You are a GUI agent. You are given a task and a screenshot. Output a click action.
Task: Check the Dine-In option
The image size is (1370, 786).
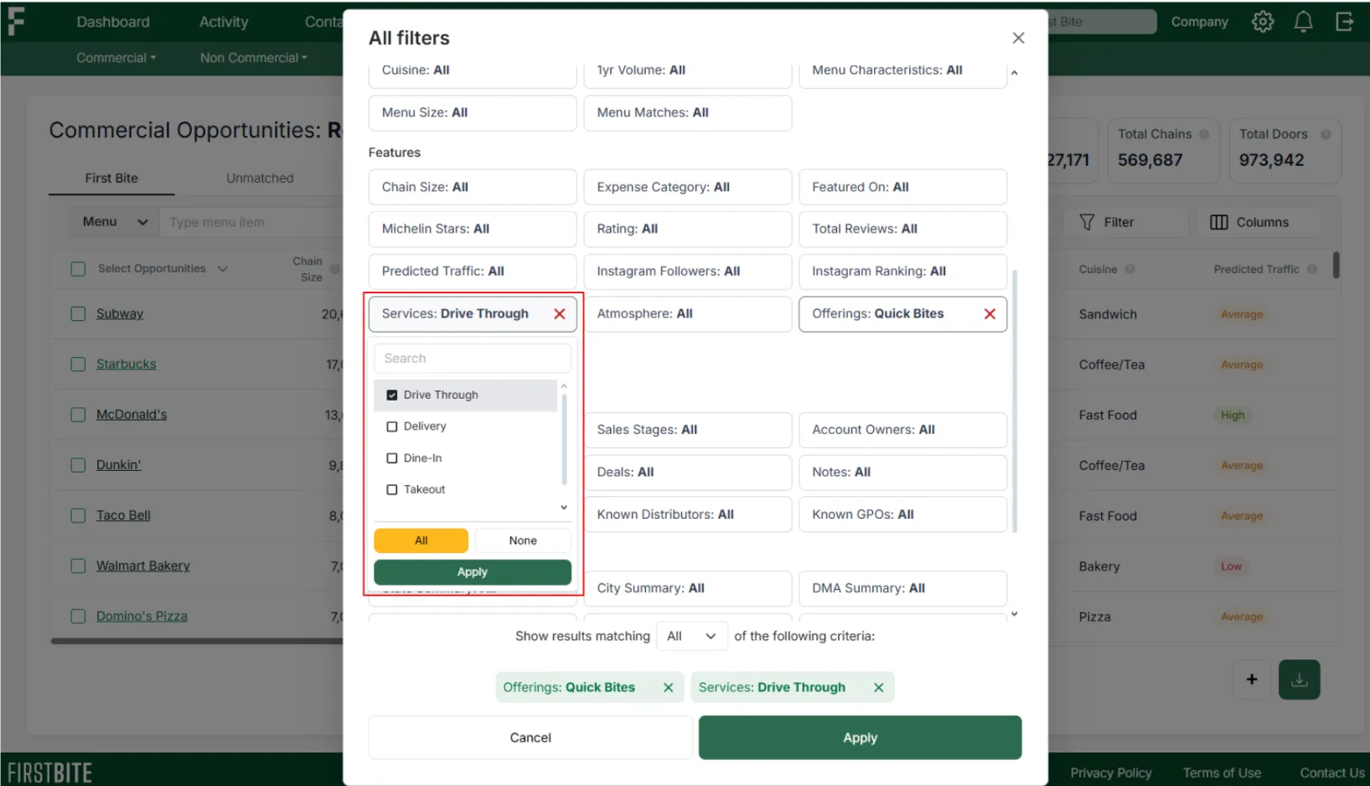click(392, 458)
